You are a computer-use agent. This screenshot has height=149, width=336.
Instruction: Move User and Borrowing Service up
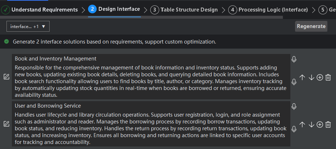pyautogui.click(x=302, y=125)
